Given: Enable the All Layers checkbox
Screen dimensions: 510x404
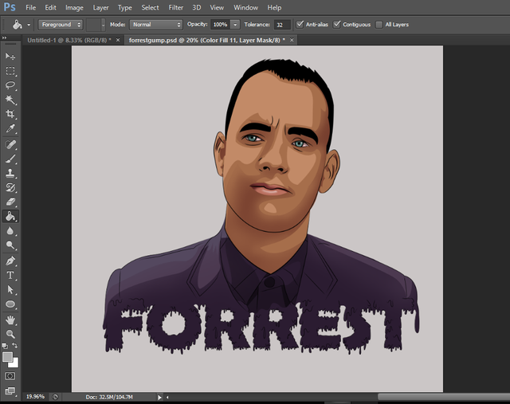Looking at the screenshot, I should [x=379, y=25].
